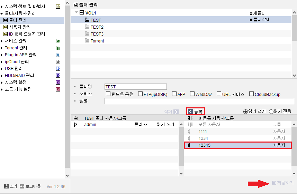This screenshot has height=194, width=297.
Task: Collapse the VOL1 tree node
Action: [x=76, y=12]
